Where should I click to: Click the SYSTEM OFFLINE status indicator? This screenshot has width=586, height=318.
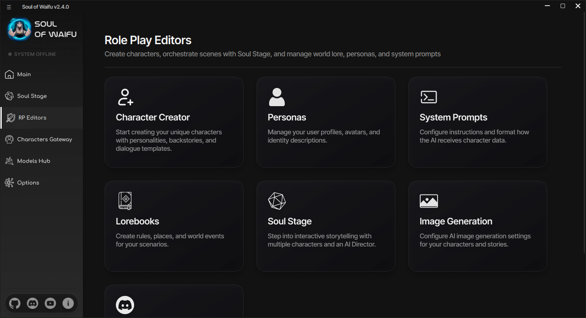click(32, 54)
